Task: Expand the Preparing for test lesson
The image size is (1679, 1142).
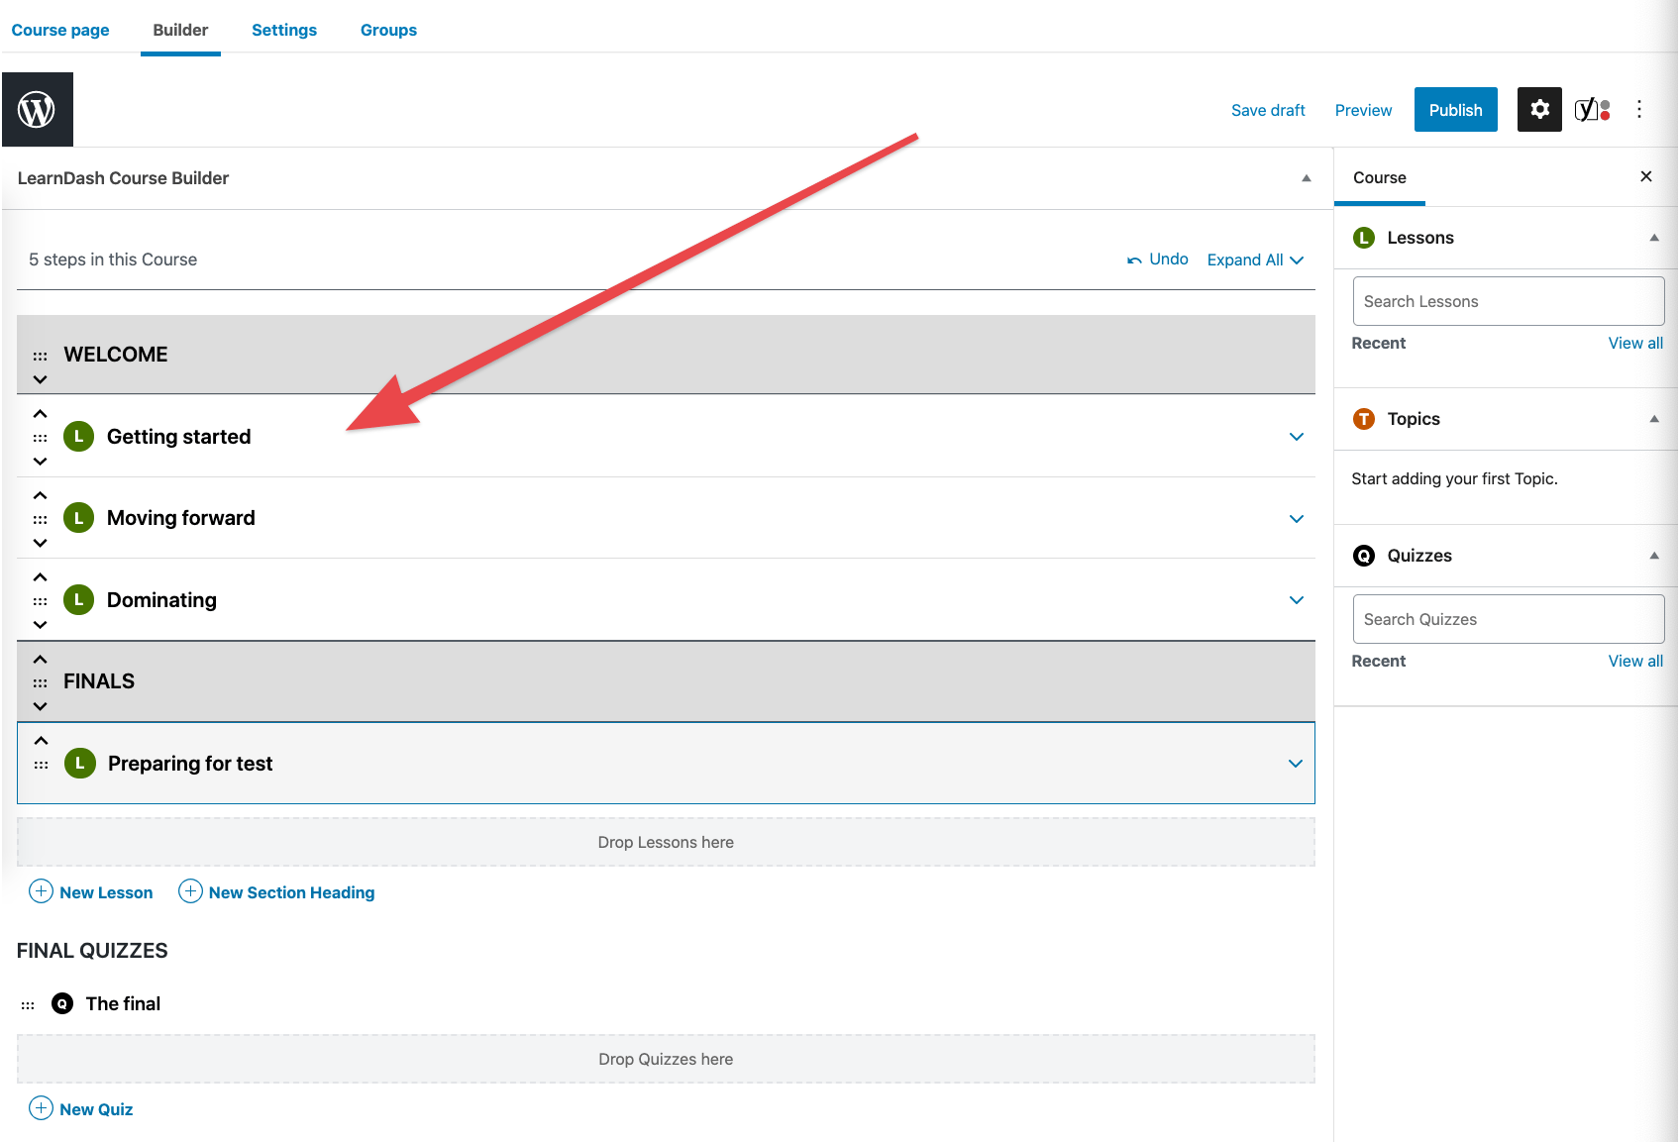Action: [1295, 764]
